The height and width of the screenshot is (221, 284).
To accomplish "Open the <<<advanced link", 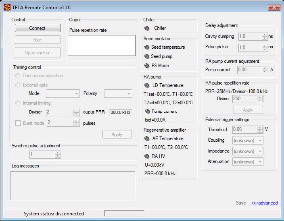I will pos(264,203).
